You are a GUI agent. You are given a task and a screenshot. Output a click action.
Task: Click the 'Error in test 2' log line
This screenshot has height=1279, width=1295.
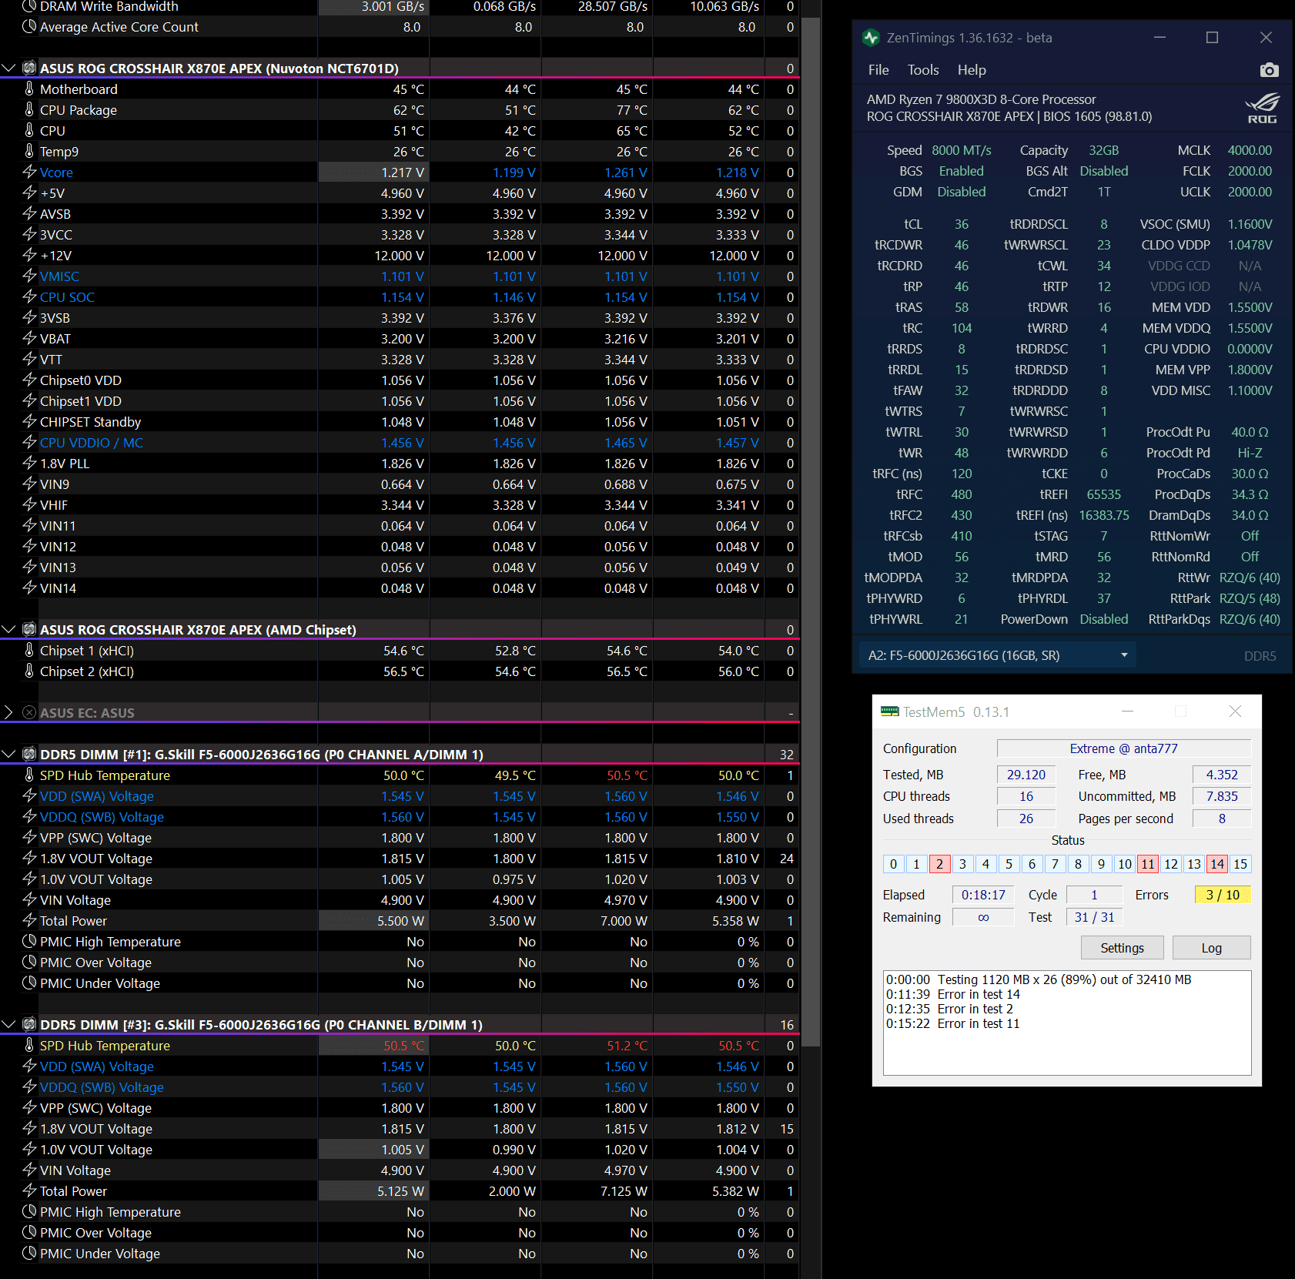point(950,1009)
